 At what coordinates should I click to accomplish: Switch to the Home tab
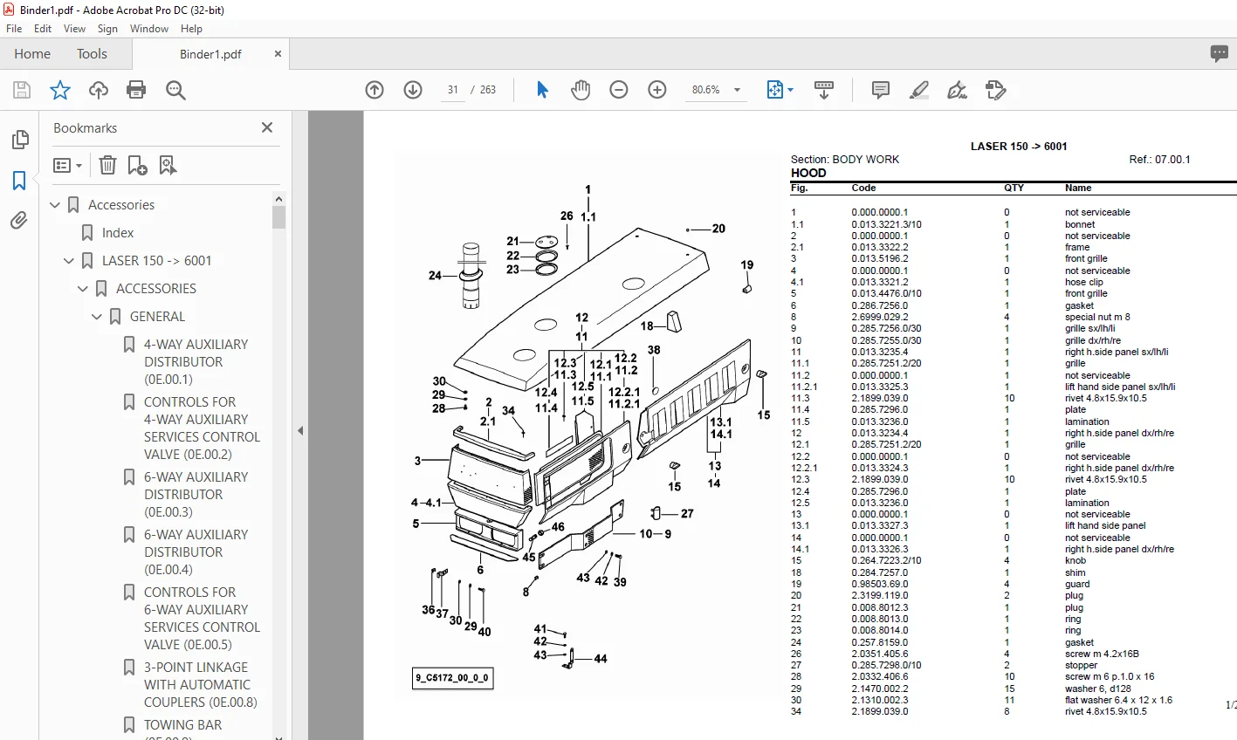[x=32, y=54]
